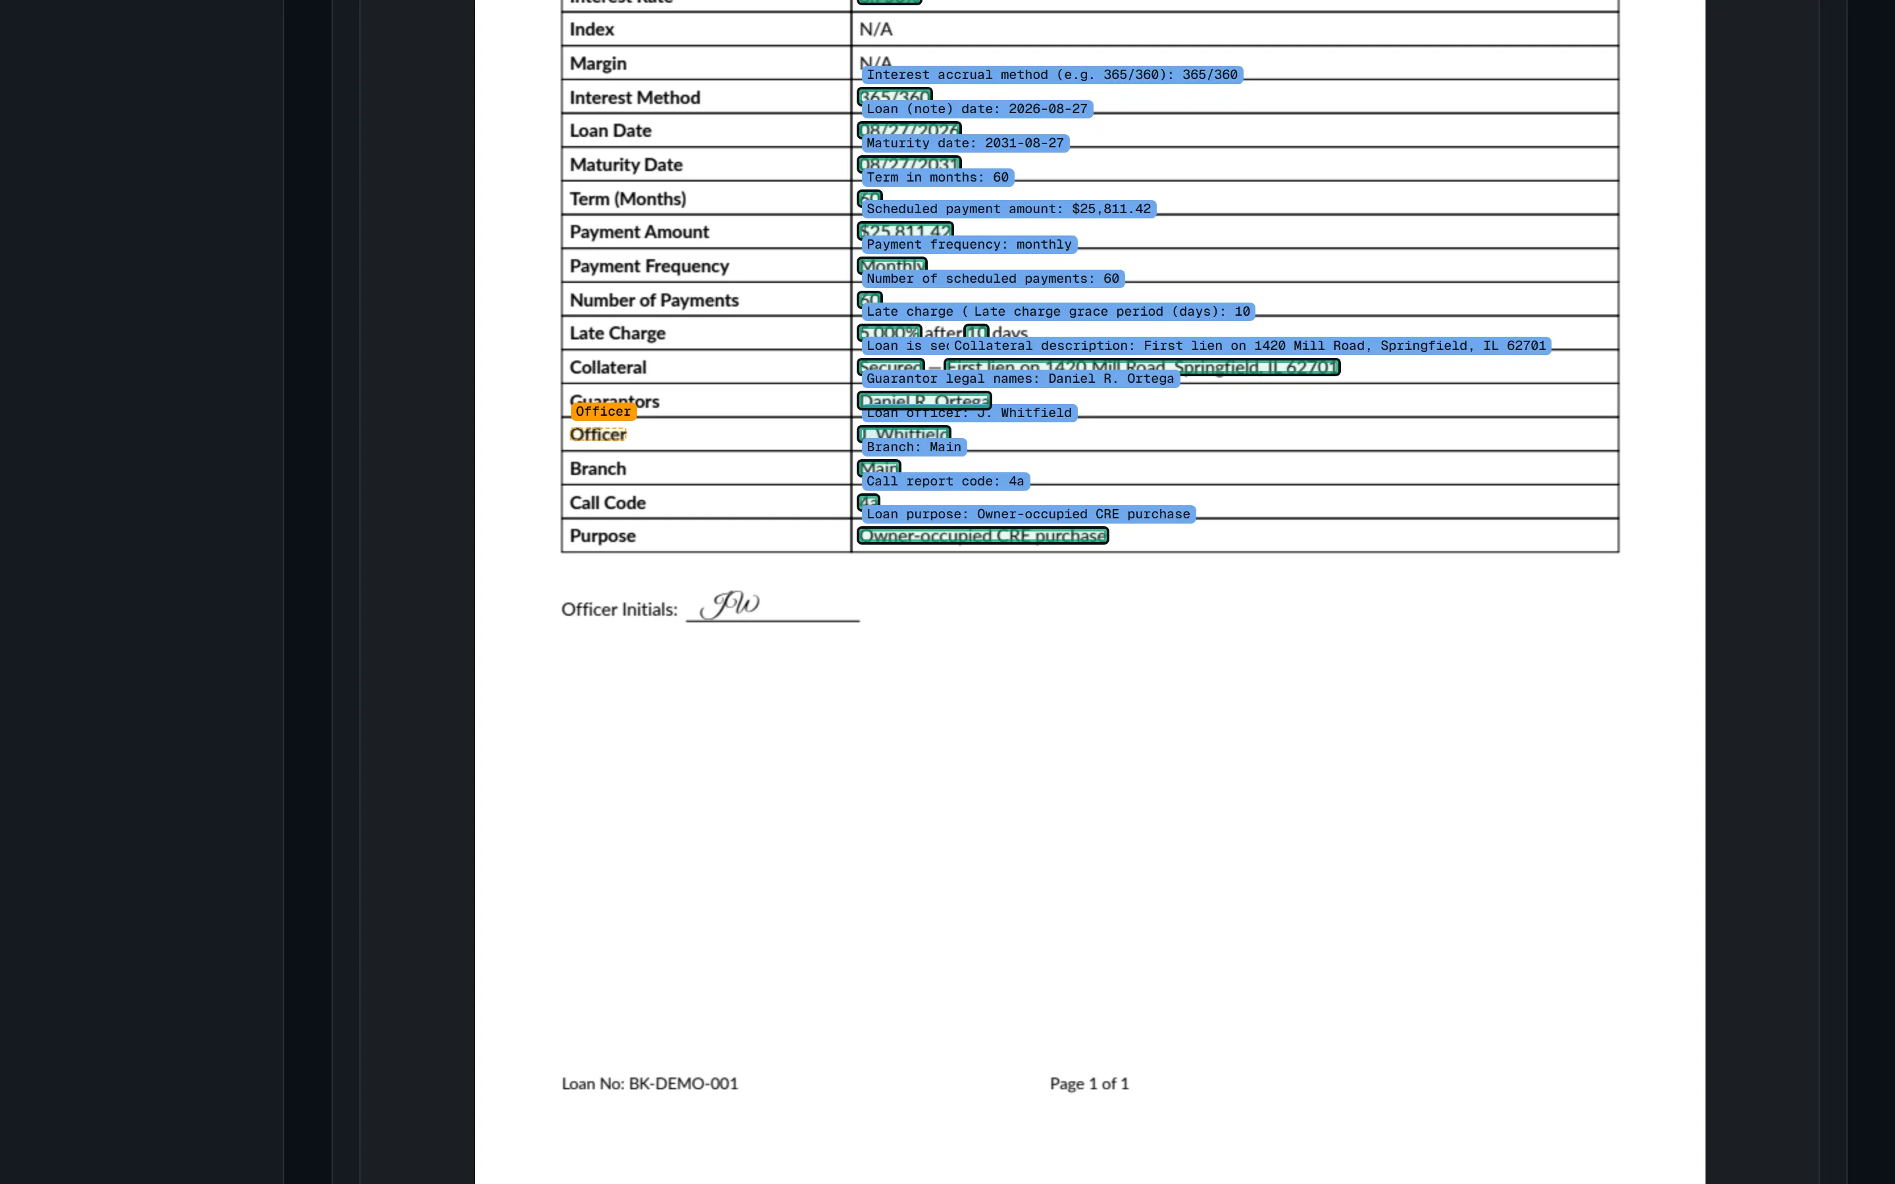
Task: Click the "Term (Months)" row label
Action: [627, 199]
